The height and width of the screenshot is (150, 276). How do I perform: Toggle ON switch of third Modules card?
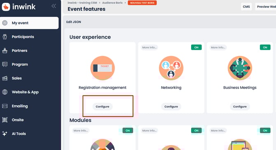265,131
